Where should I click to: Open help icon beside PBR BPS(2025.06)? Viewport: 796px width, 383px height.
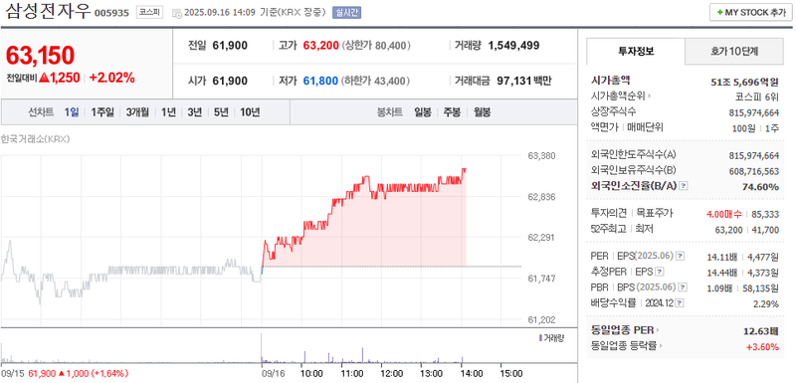[x=683, y=287]
